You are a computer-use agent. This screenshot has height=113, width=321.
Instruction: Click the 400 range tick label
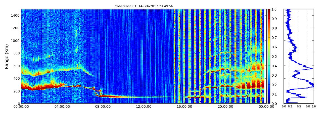[16, 78]
